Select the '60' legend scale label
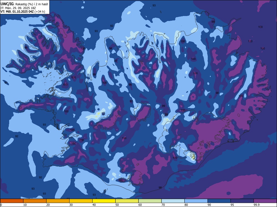277x207 pixels. coord(140,205)
